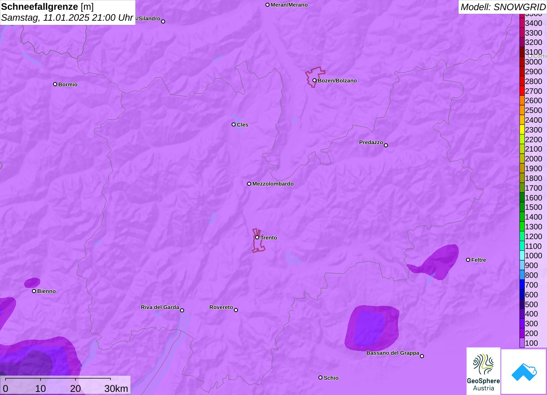Click the 500 legend value
This screenshot has height=395, width=547.
point(531,304)
